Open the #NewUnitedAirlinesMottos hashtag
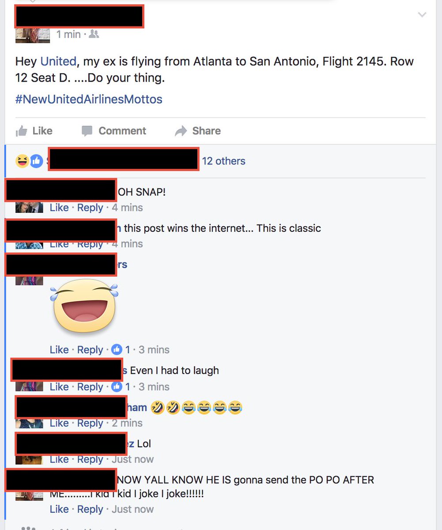 coord(89,99)
